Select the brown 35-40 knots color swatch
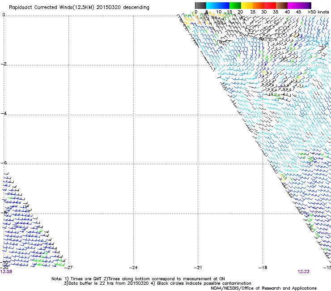The width and height of the screenshot is (331, 291). 282,5
